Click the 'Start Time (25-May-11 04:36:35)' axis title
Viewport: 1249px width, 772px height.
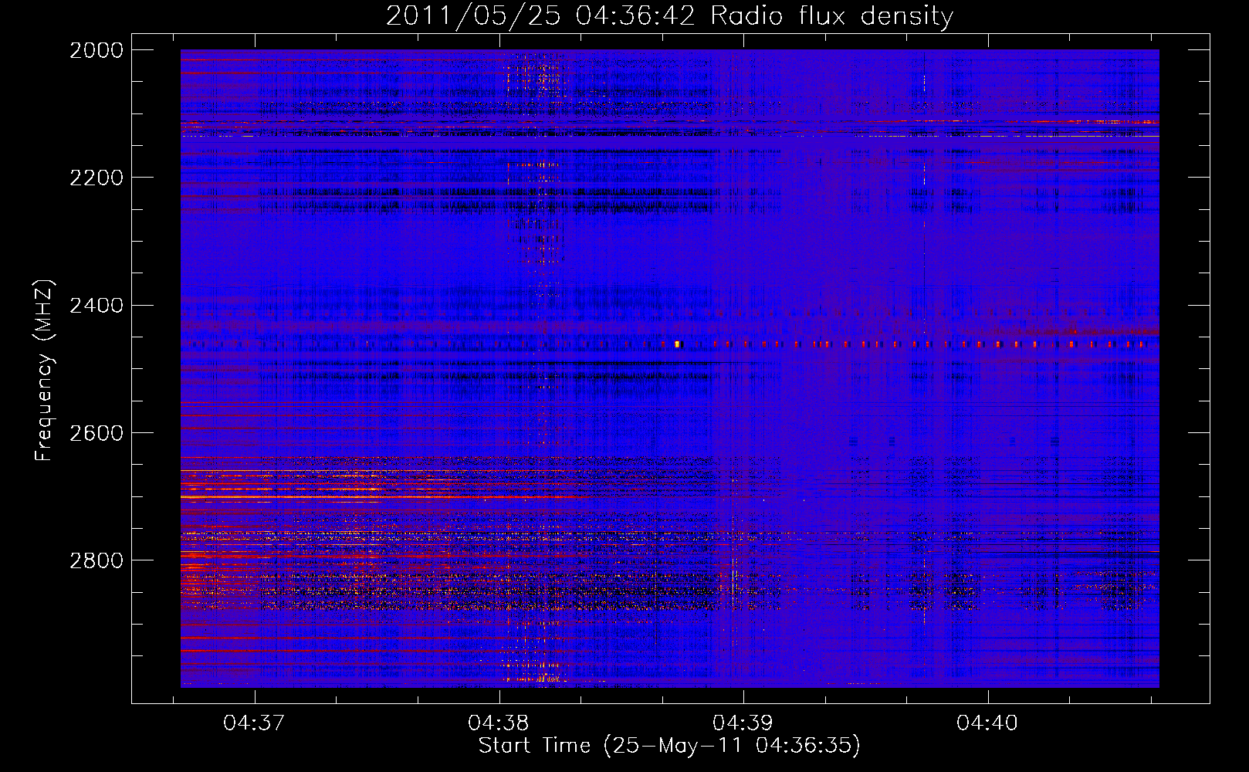coord(669,746)
